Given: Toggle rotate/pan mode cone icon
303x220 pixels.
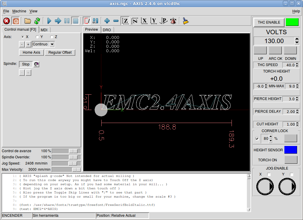Looking at the screenshot, I should (x=173, y=21).
